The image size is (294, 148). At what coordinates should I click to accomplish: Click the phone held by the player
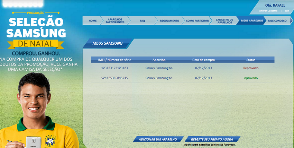[34, 142]
